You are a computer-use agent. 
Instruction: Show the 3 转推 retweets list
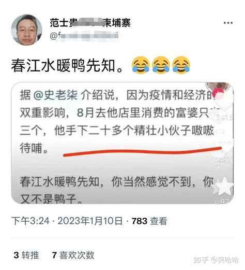26,255
